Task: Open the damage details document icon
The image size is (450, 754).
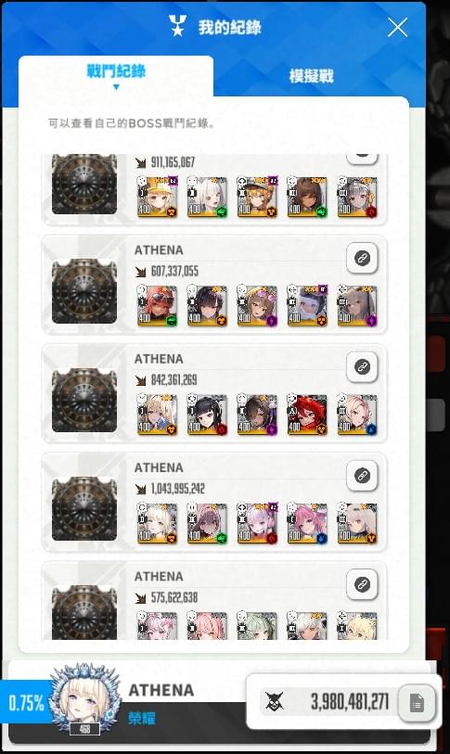Action: [x=418, y=703]
